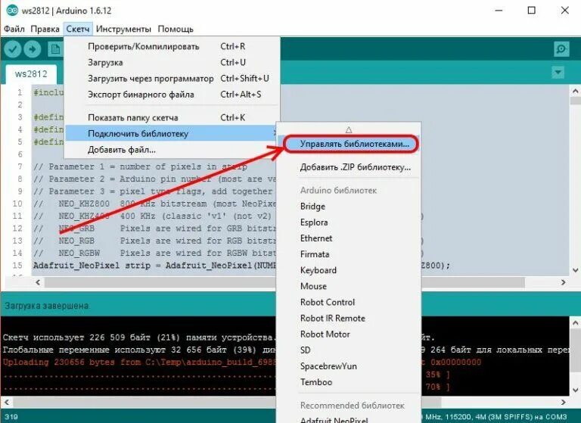
Task: Select Проверить/Компилировать menu entry
Action: click(172, 46)
